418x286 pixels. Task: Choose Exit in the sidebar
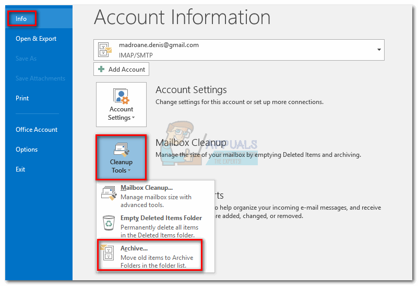[x=20, y=169]
